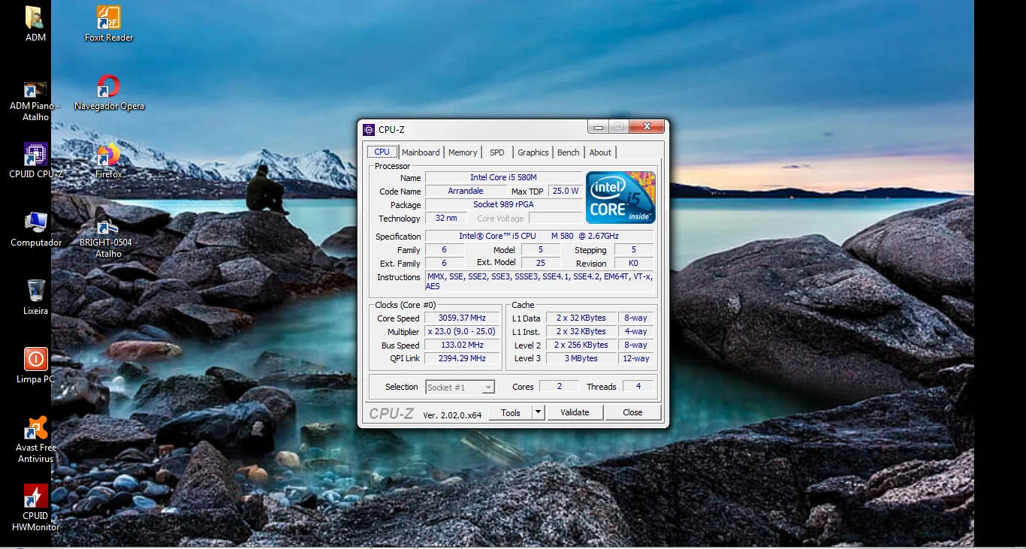
Task: Open Avast Free Antivirus shortcut
Action: (35, 427)
